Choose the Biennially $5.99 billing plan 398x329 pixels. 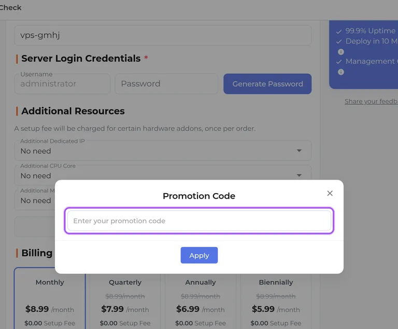[276, 301]
